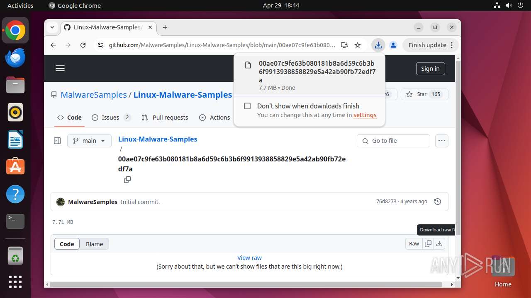The width and height of the screenshot is (531, 298).
Task: Launch Terminal from the dock
Action: [x=15, y=221]
